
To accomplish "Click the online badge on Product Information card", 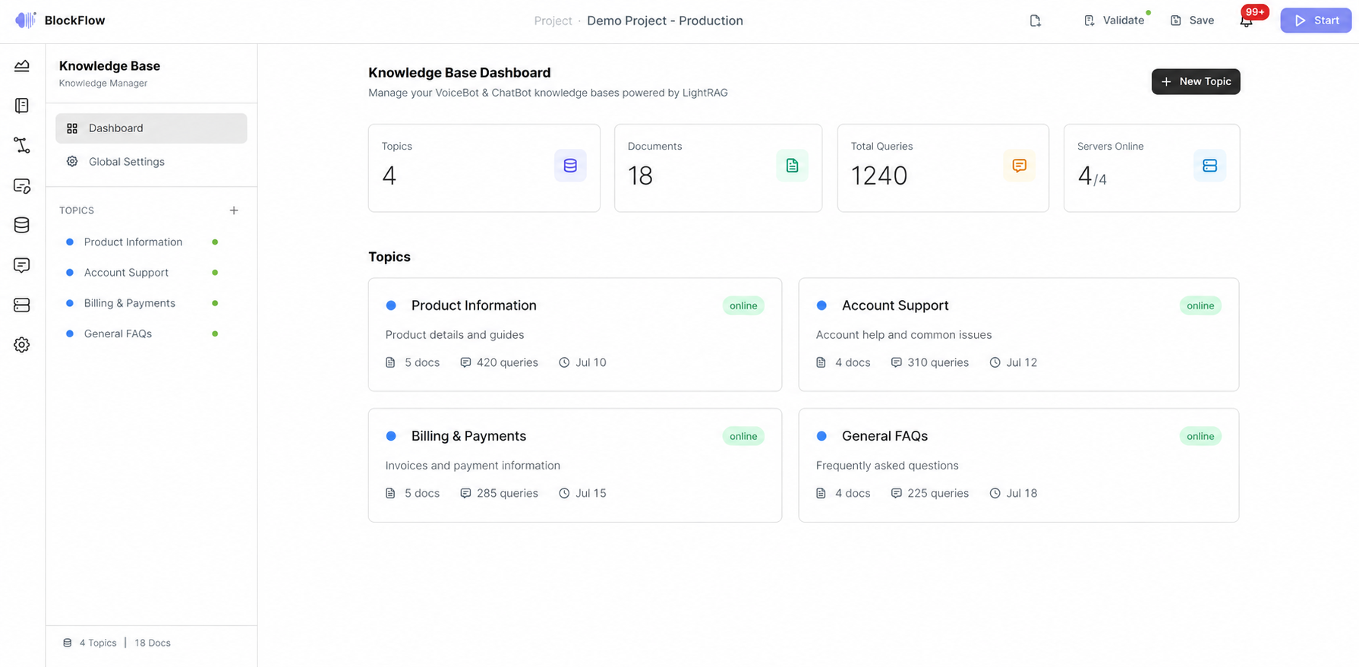I will (743, 305).
